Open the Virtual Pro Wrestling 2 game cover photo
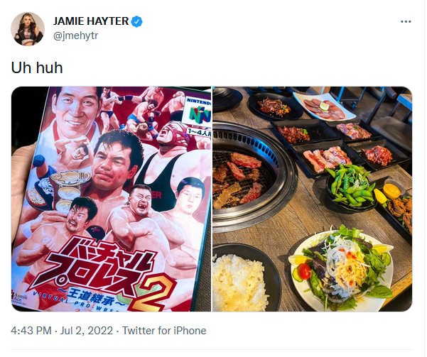427x357 pixels. point(111,199)
